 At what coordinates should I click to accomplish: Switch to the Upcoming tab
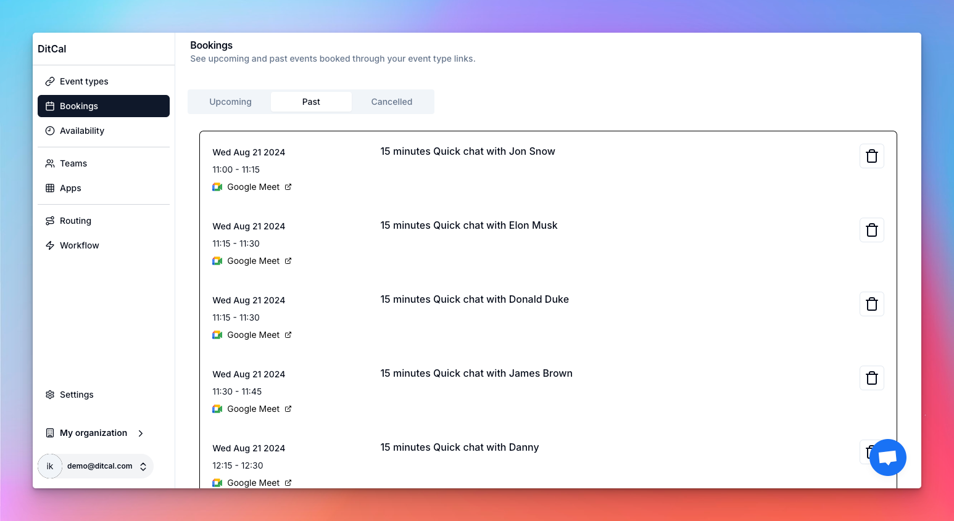(230, 102)
